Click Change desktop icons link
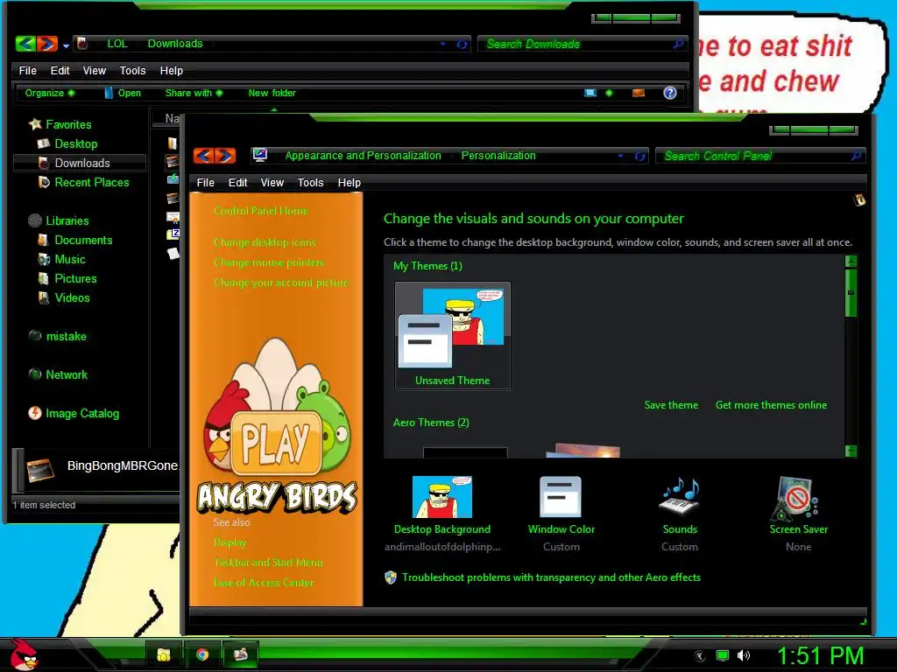This screenshot has width=897, height=672. pyautogui.click(x=265, y=242)
